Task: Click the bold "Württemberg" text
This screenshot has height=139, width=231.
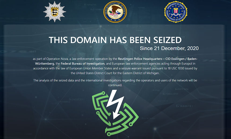Action: [x=45, y=64]
